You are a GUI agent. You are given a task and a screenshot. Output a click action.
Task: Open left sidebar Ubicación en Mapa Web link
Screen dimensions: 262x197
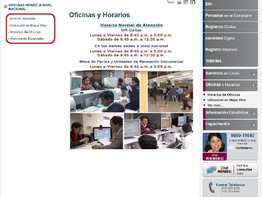tap(28, 26)
